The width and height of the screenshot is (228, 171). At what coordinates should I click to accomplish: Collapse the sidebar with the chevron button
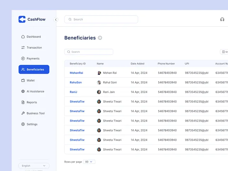[56, 20]
